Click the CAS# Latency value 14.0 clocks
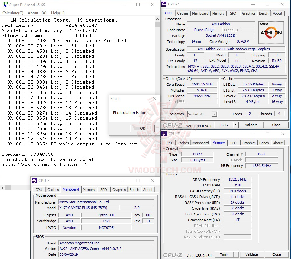 click(x=237, y=191)
